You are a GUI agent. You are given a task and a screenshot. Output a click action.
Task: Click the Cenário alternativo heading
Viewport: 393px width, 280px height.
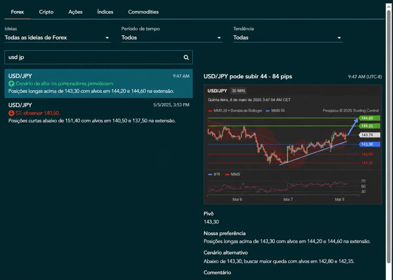click(x=226, y=253)
